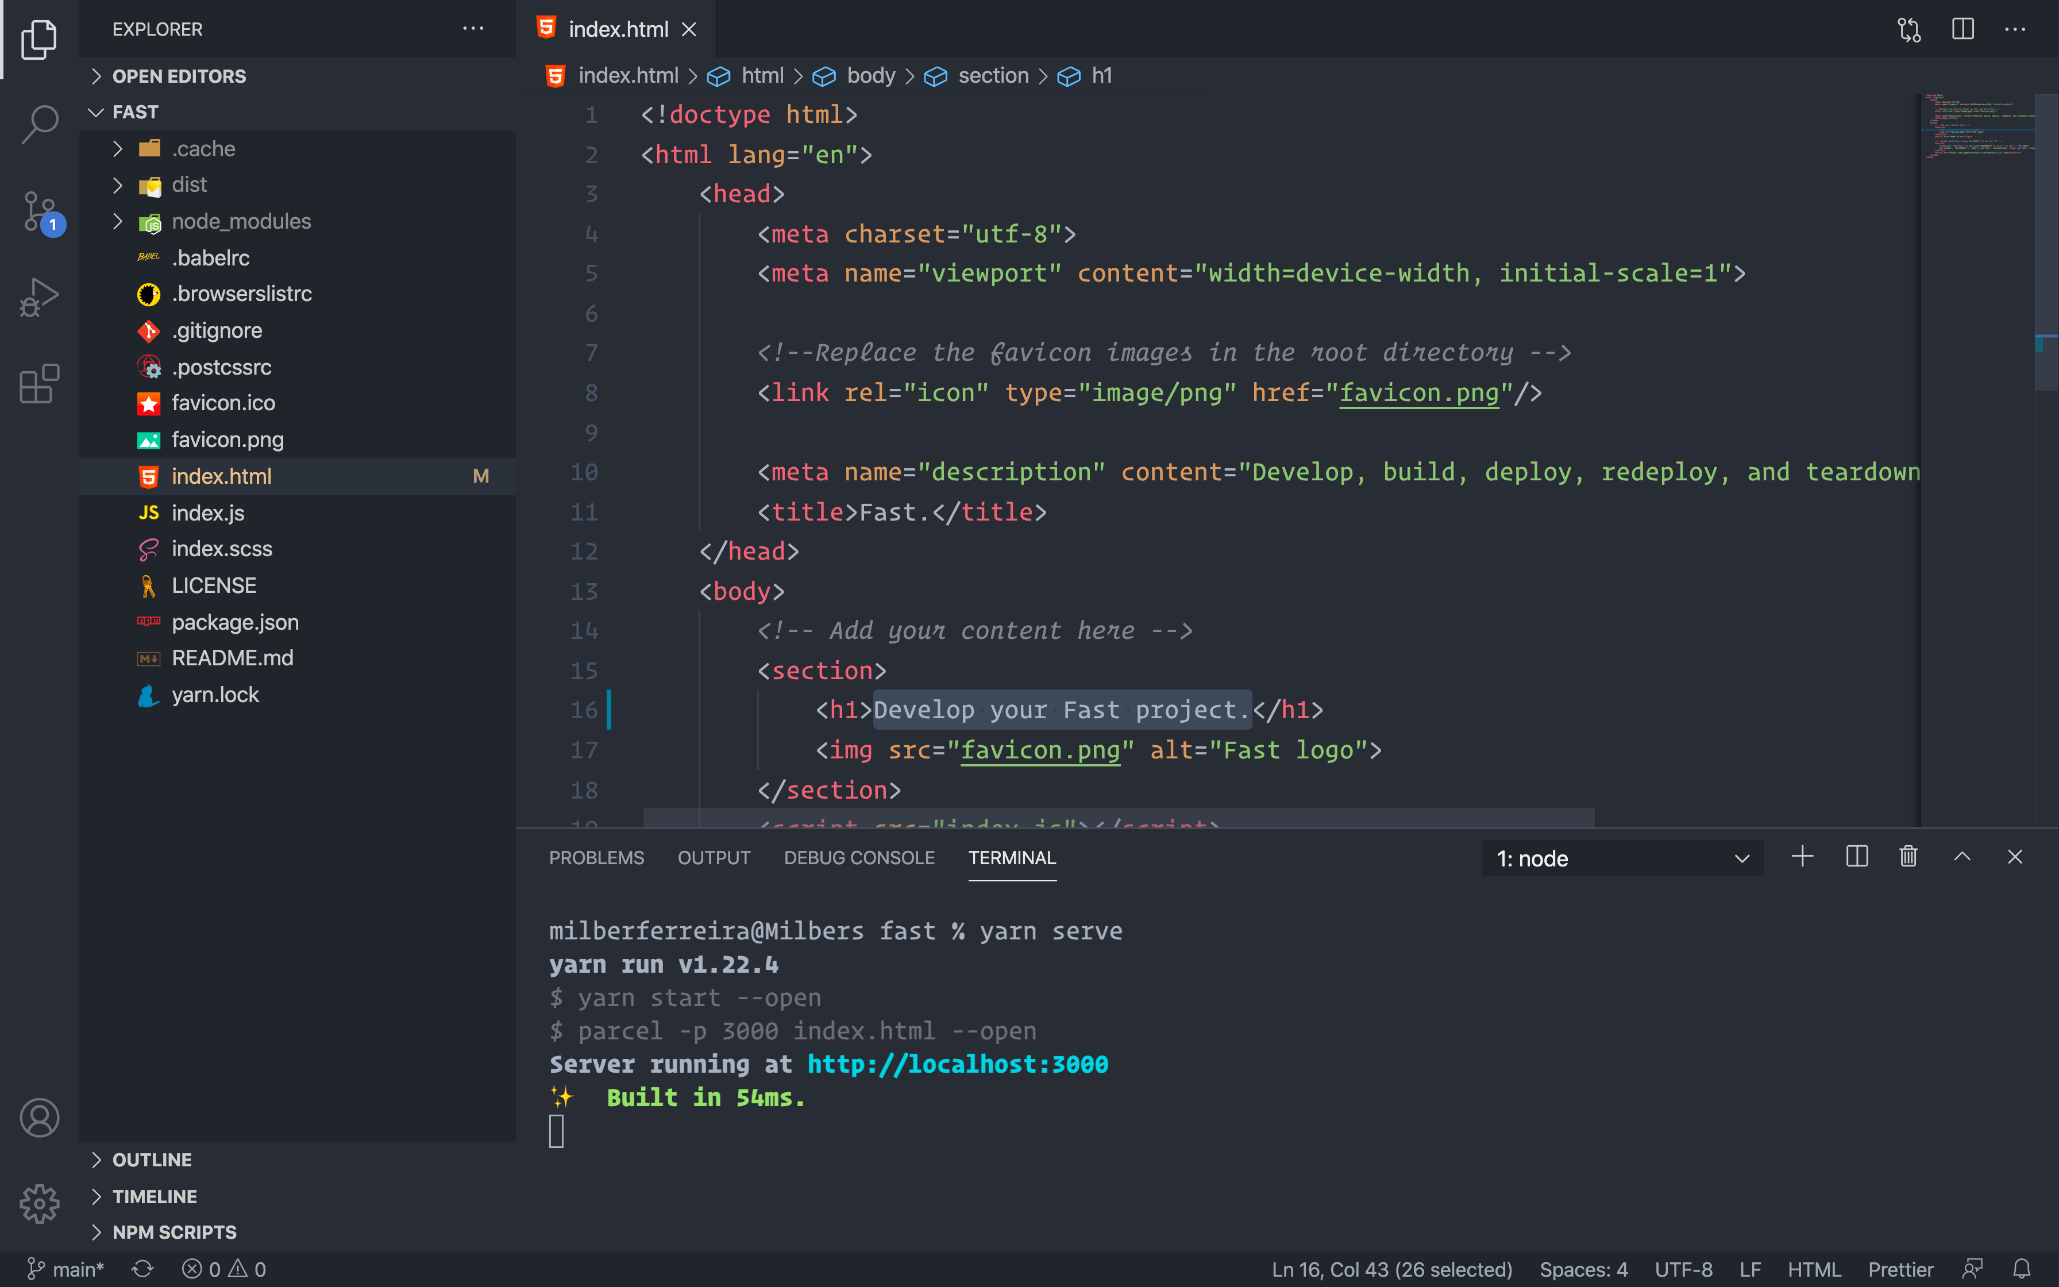Switch to the DEBUG CONSOLE tab
This screenshot has width=2059, height=1287.
pos(858,858)
